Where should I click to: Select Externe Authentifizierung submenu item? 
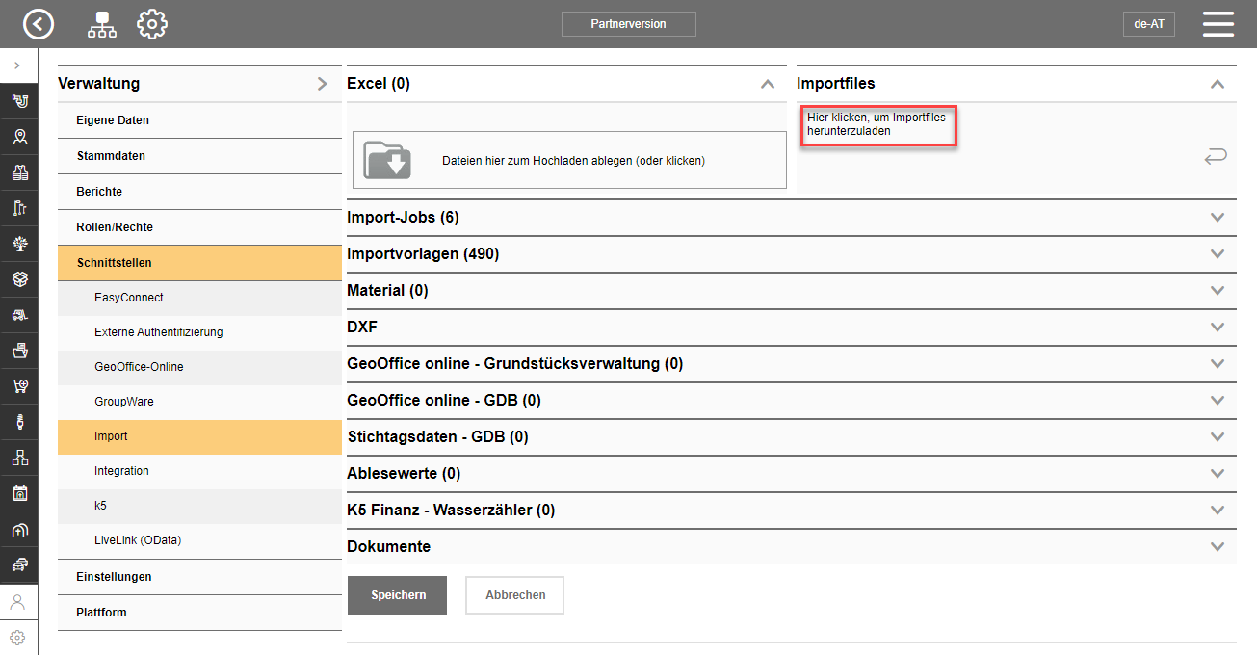[199, 332]
